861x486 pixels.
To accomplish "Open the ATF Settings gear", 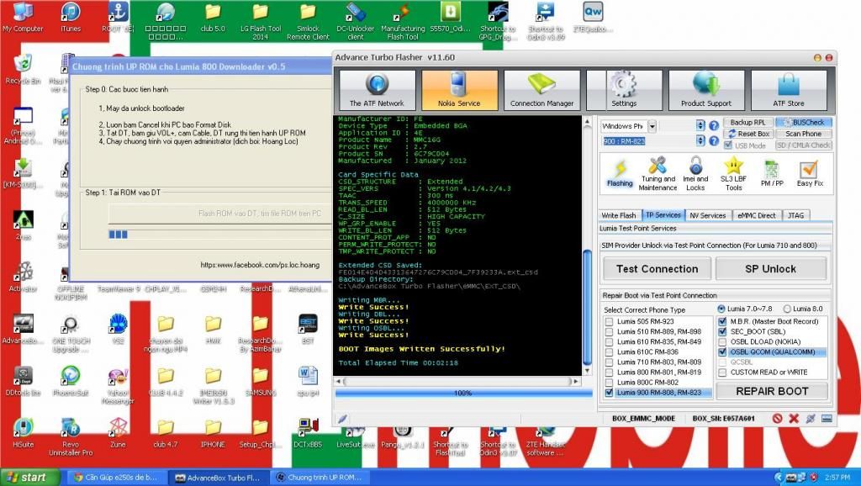I will click(625, 90).
